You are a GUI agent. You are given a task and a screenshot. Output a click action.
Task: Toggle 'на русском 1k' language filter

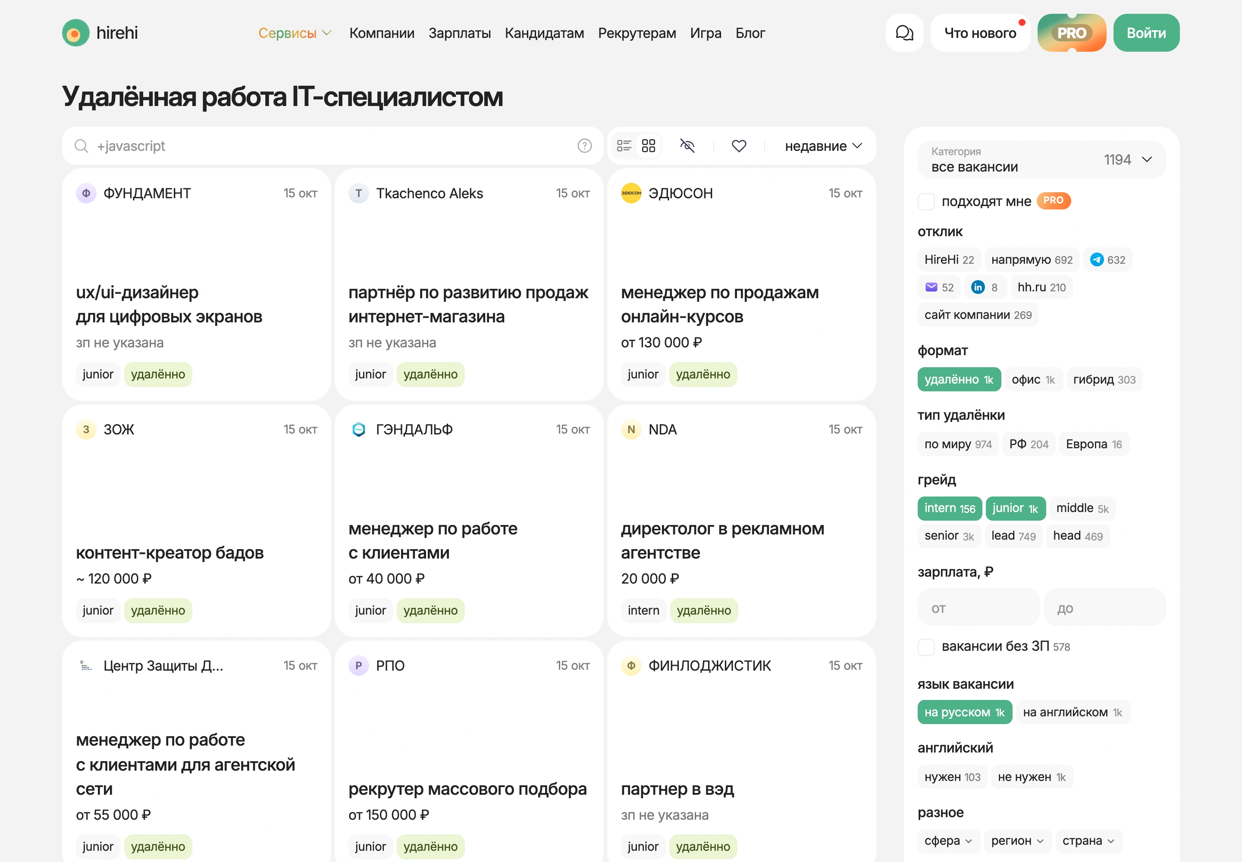[965, 712]
